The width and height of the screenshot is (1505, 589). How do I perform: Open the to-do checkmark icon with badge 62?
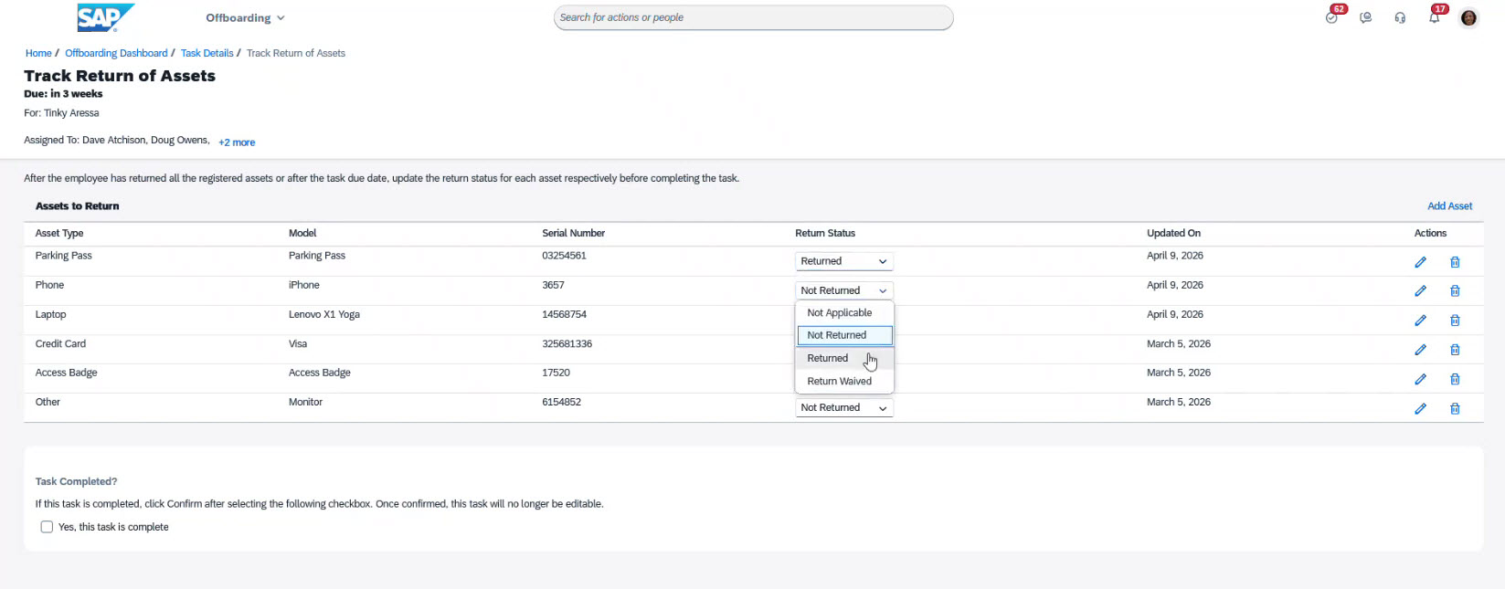(x=1332, y=17)
